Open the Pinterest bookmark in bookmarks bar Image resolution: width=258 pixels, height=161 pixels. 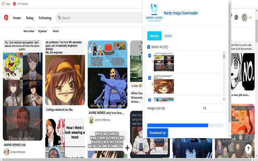coord(21,4)
